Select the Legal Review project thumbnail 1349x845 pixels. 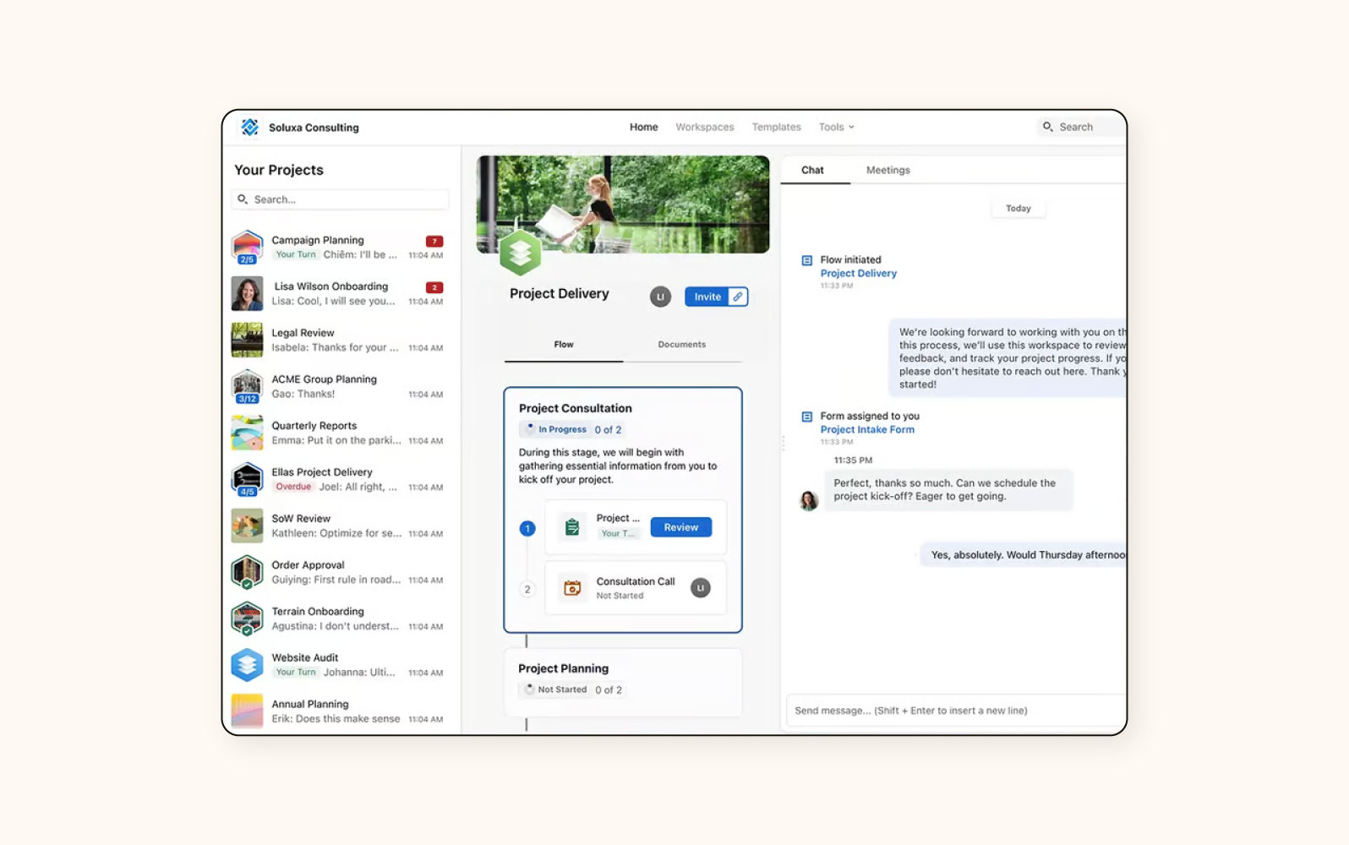pyautogui.click(x=247, y=340)
